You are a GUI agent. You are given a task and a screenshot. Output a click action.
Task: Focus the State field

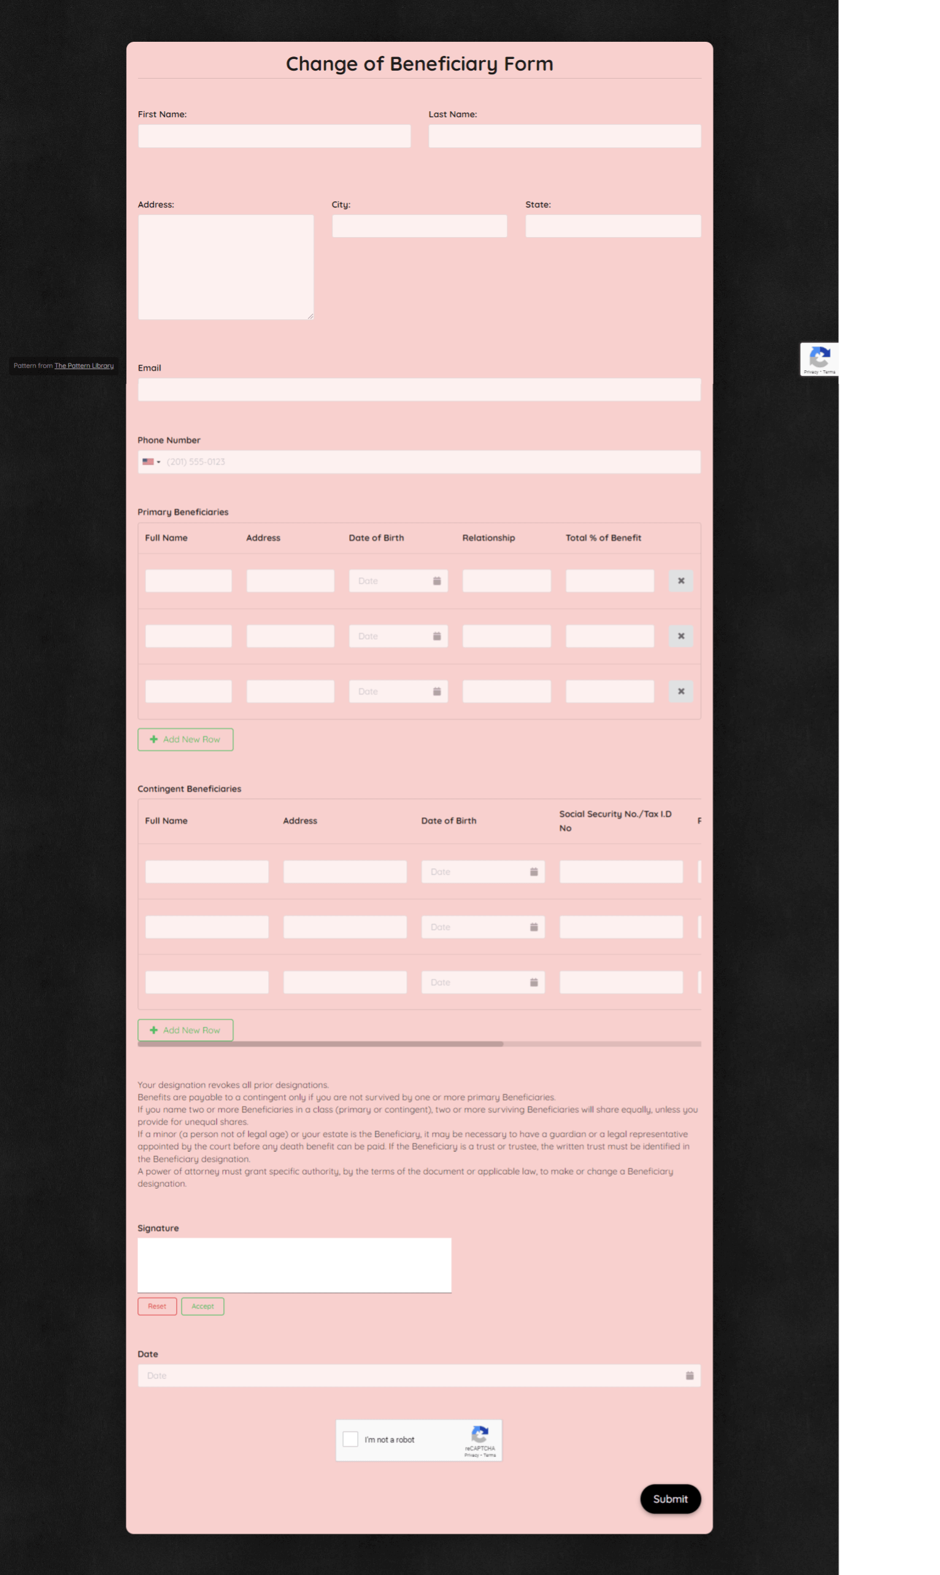click(613, 226)
